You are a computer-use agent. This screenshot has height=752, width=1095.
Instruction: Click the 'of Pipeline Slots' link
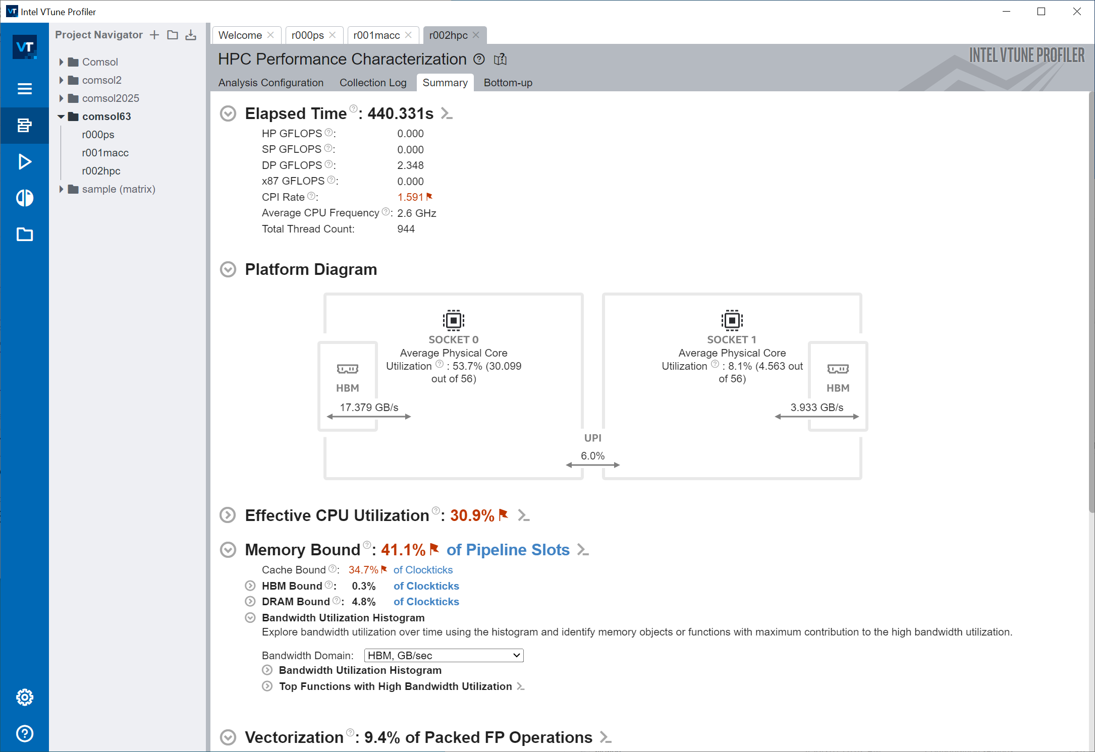click(x=508, y=550)
